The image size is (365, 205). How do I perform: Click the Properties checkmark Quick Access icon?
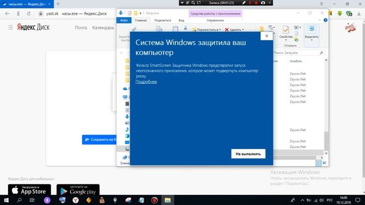[129, 13]
